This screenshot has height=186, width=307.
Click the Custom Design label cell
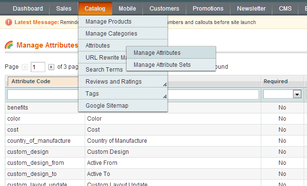[x=108, y=152]
